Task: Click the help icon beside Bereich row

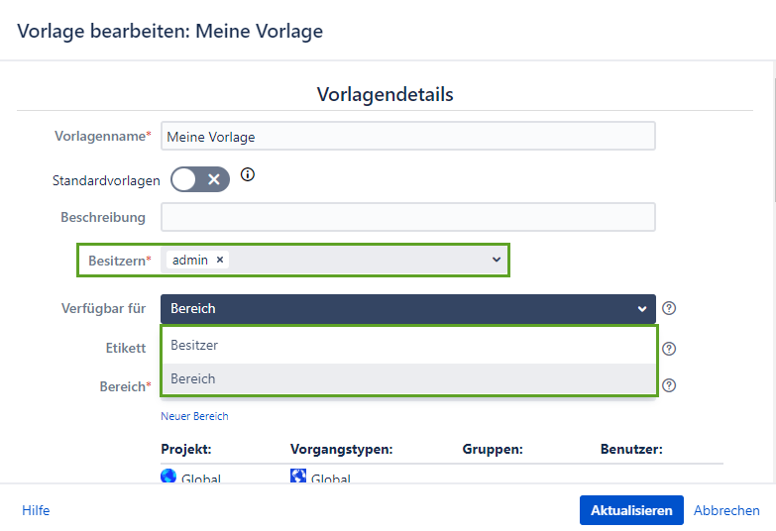Action: point(669,385)
